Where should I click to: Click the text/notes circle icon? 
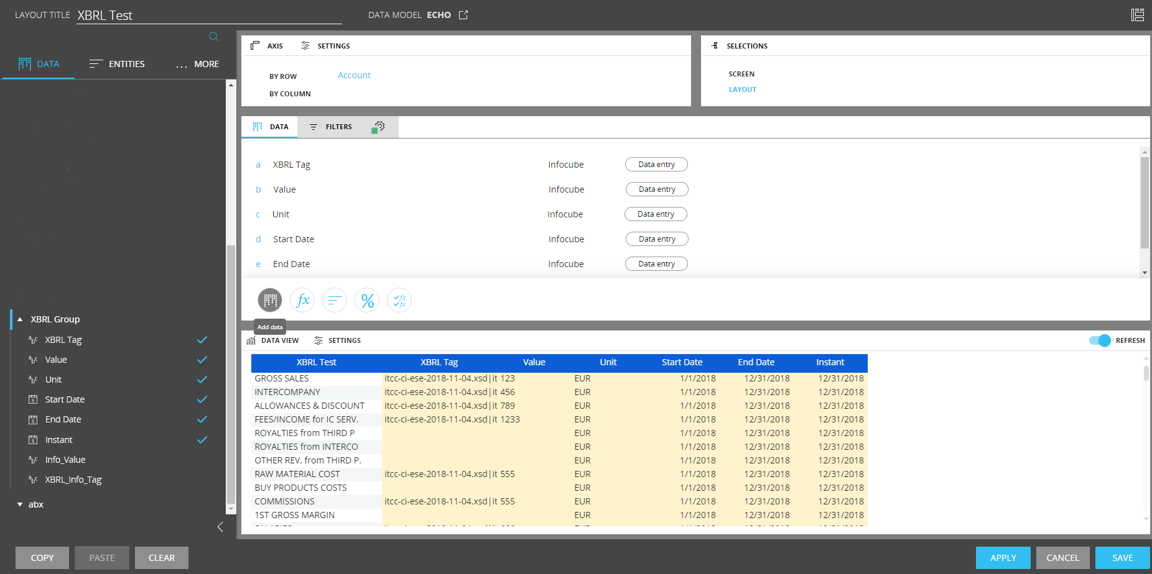click(334, 300)
